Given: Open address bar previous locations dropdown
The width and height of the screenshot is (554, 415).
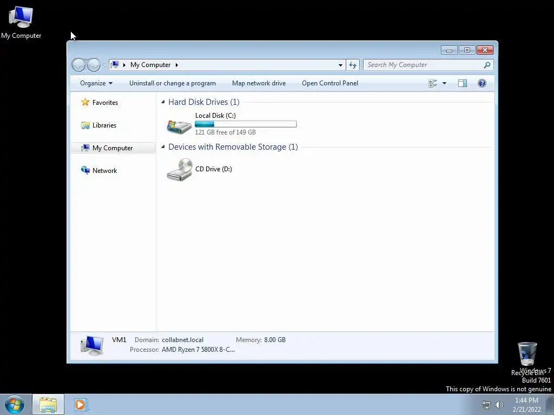Looking at the screenshot, I should pyautogui.click(x=340, y=65).
